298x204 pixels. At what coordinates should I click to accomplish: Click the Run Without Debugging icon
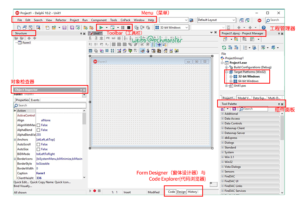112,27
